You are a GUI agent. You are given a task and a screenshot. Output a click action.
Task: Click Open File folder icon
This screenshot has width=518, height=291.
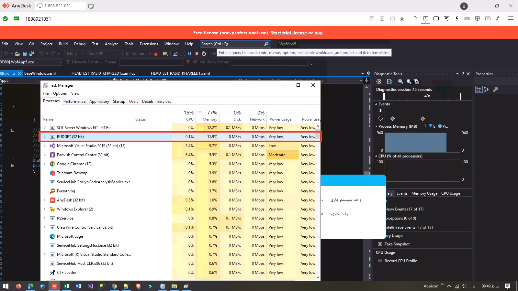(x=17, y=54)
